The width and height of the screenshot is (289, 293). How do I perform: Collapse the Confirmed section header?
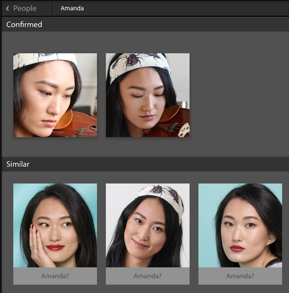click(145, 25)
